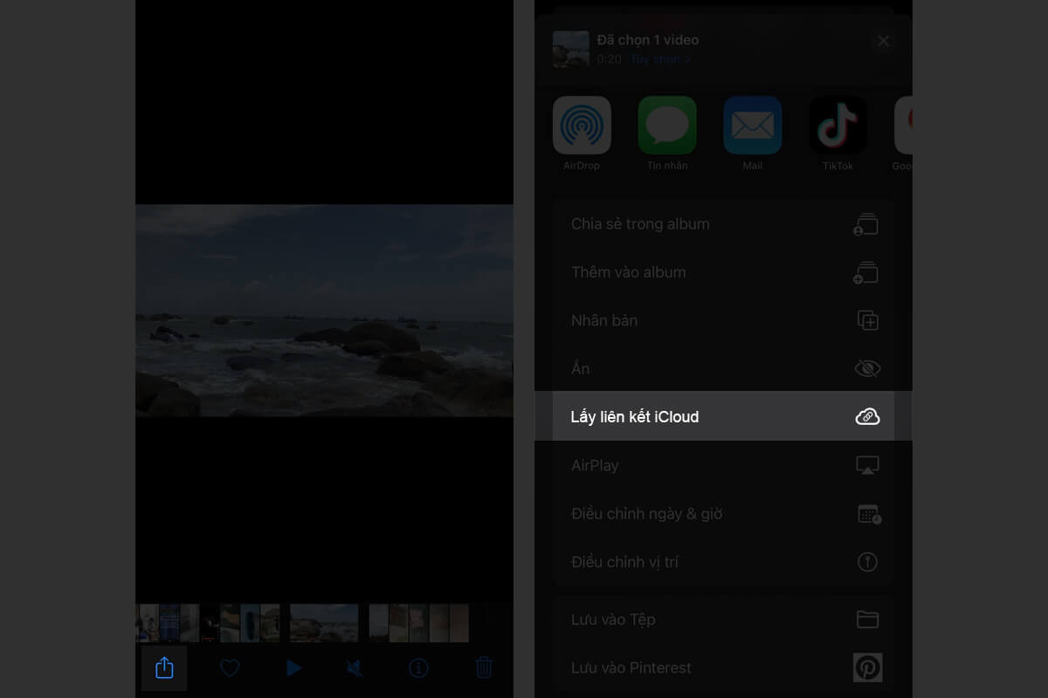Send the video through Tin nhắn
The height and width of the screenshot is (698, 1048).
[x=666, y=125]
